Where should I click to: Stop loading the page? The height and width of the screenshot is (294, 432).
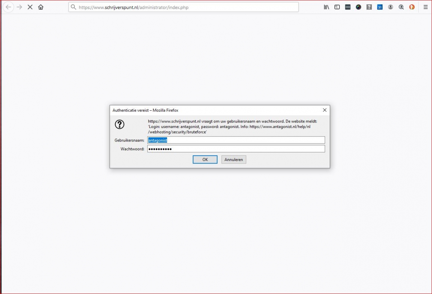30,7
